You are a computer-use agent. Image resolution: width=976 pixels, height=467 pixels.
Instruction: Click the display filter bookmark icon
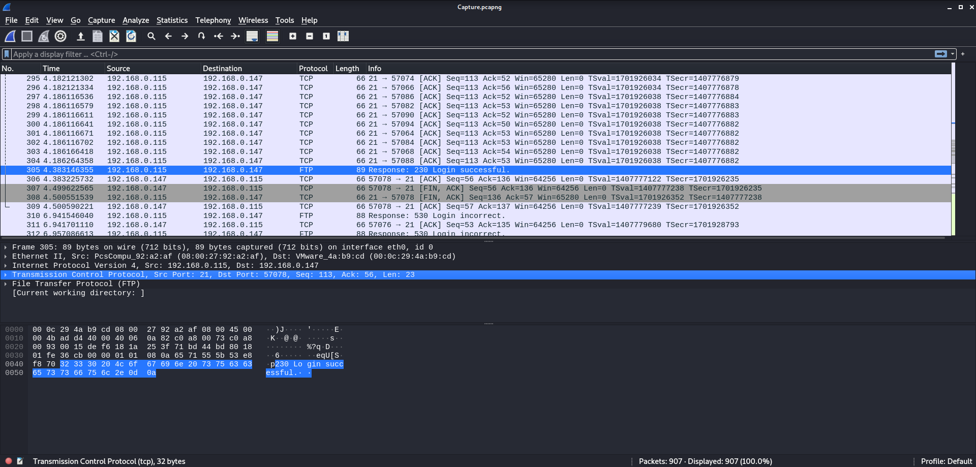click(7, 54)
